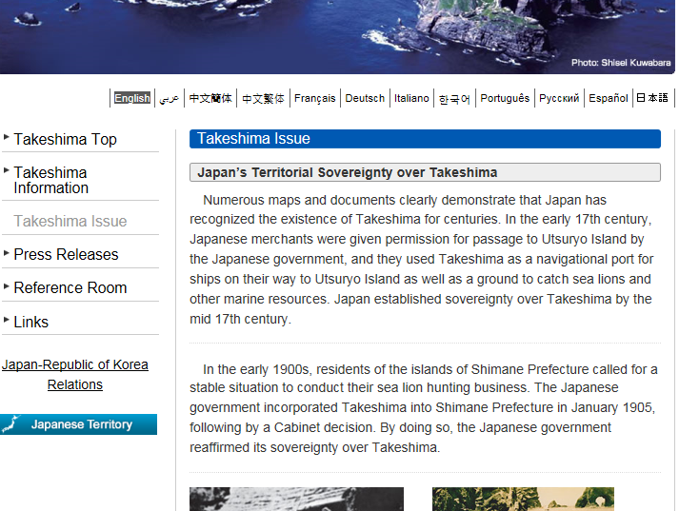Screen dimensions: 679x511
Task: Select Deutsch language option
Action: click(365, 98)
